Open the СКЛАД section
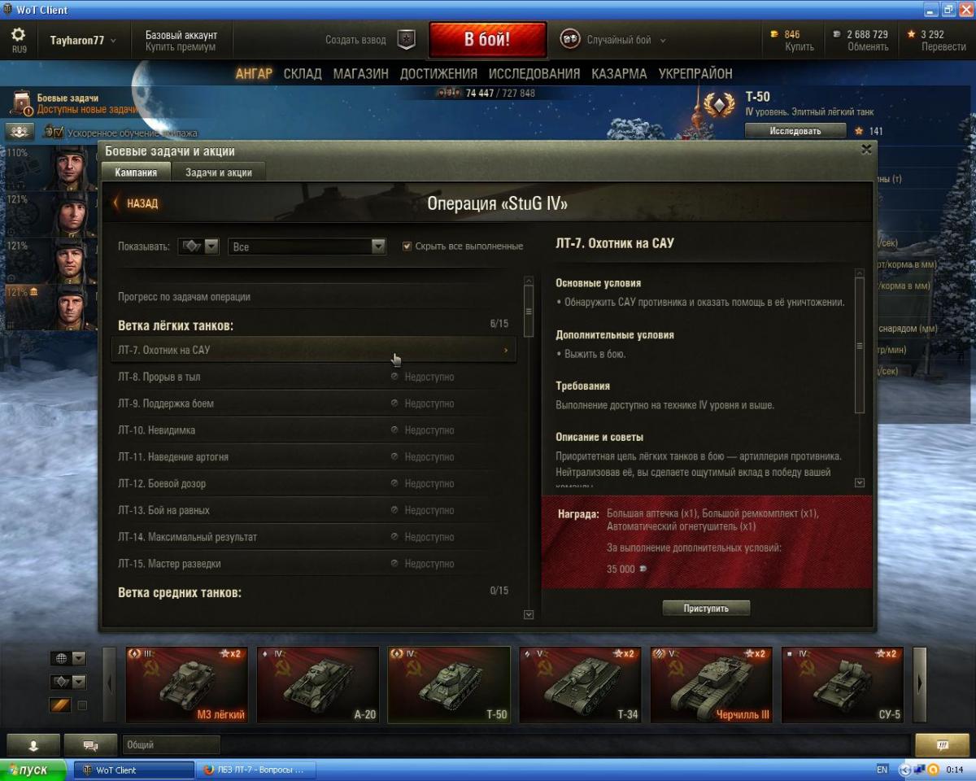Screen dimensions: 976x781 click(303, 73)
